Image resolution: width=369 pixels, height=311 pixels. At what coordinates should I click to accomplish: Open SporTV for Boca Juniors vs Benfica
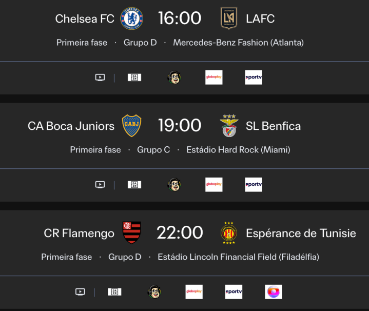click(254, 185)
